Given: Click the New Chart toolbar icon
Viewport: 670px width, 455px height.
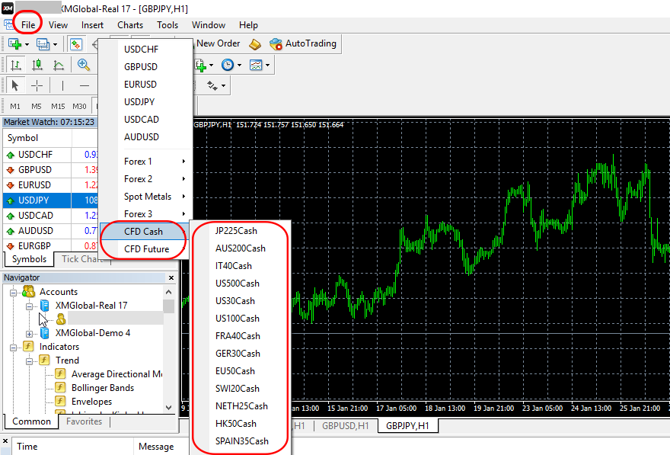Looking at the screenshot, I should click(15, 44).
